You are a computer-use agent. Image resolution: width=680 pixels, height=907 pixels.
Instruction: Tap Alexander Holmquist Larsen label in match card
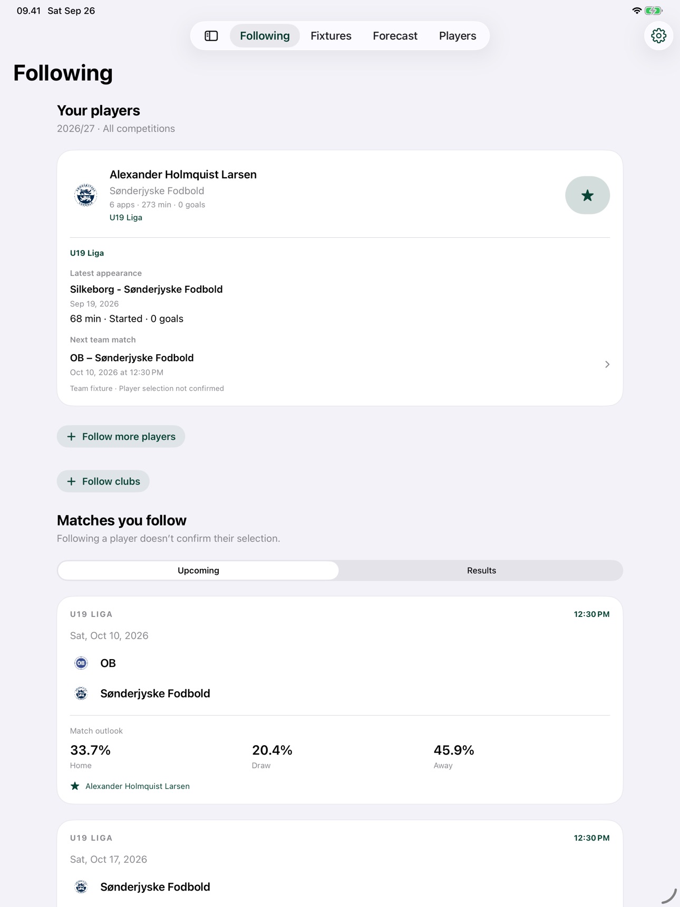pyautogui.click(x=138, y=786)
